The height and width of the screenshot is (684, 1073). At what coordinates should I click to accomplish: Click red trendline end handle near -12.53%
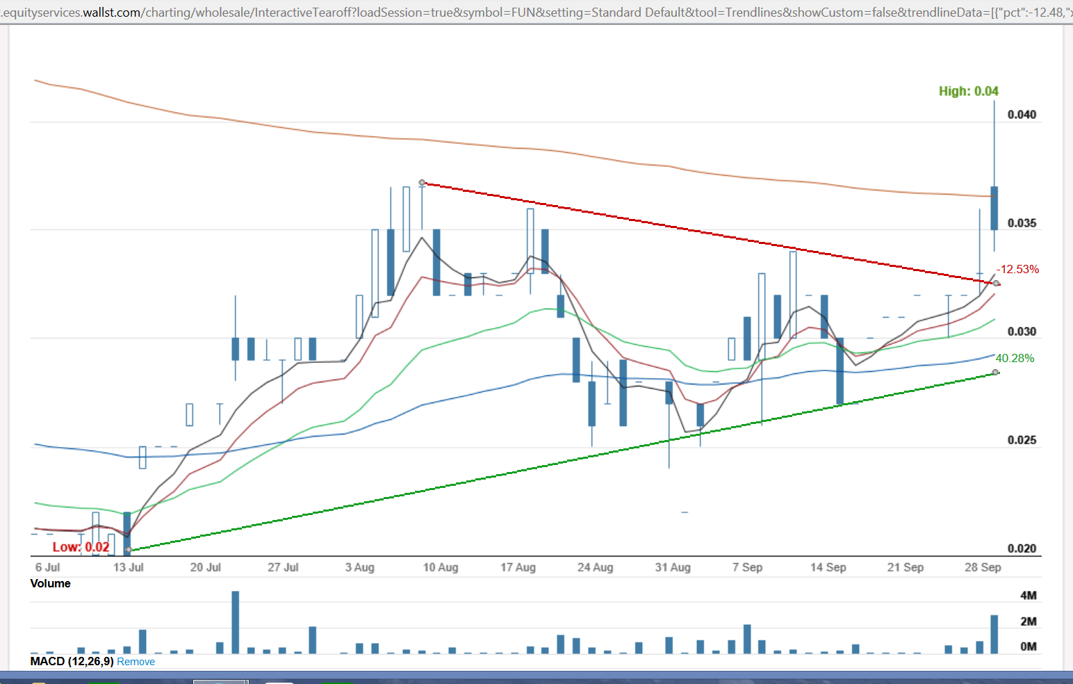[997, 283]
